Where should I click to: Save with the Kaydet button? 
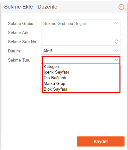[101, 141]
